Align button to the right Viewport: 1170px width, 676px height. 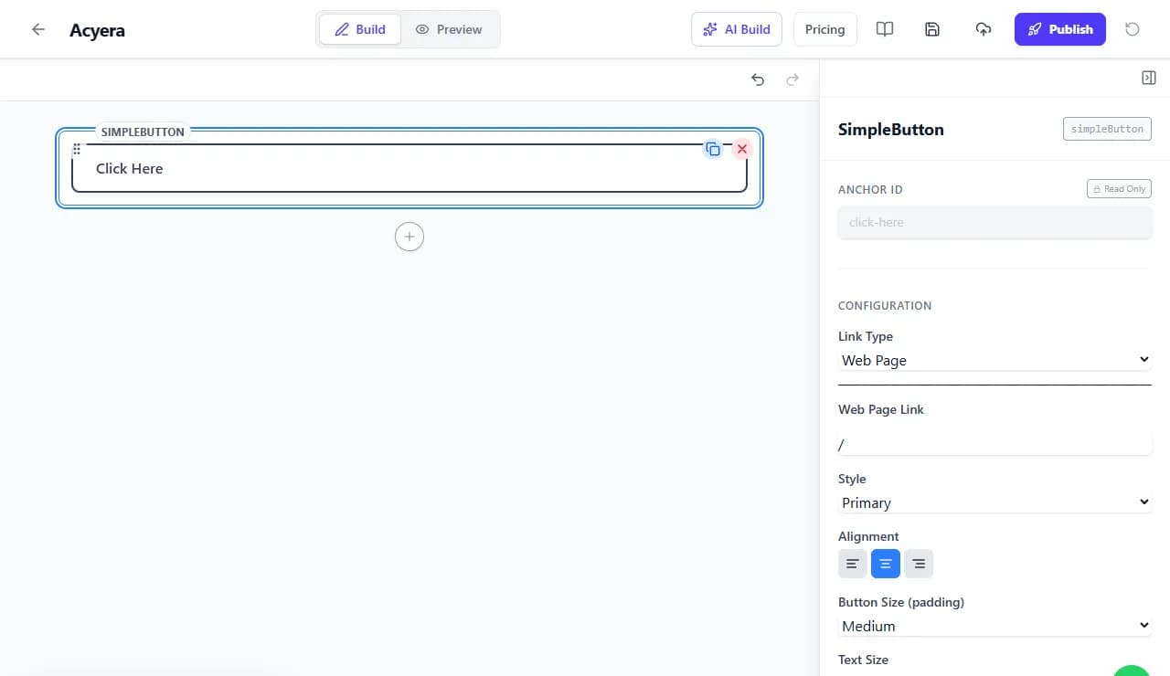919,564
